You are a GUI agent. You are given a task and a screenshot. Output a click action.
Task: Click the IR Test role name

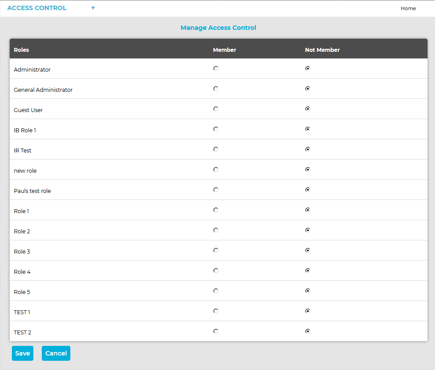pyautogui.click(x=22, y=150)
